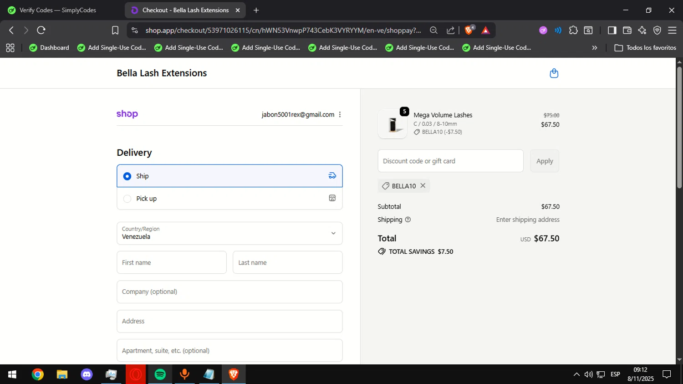Go forward to the next page

click(x=26, y=31)
